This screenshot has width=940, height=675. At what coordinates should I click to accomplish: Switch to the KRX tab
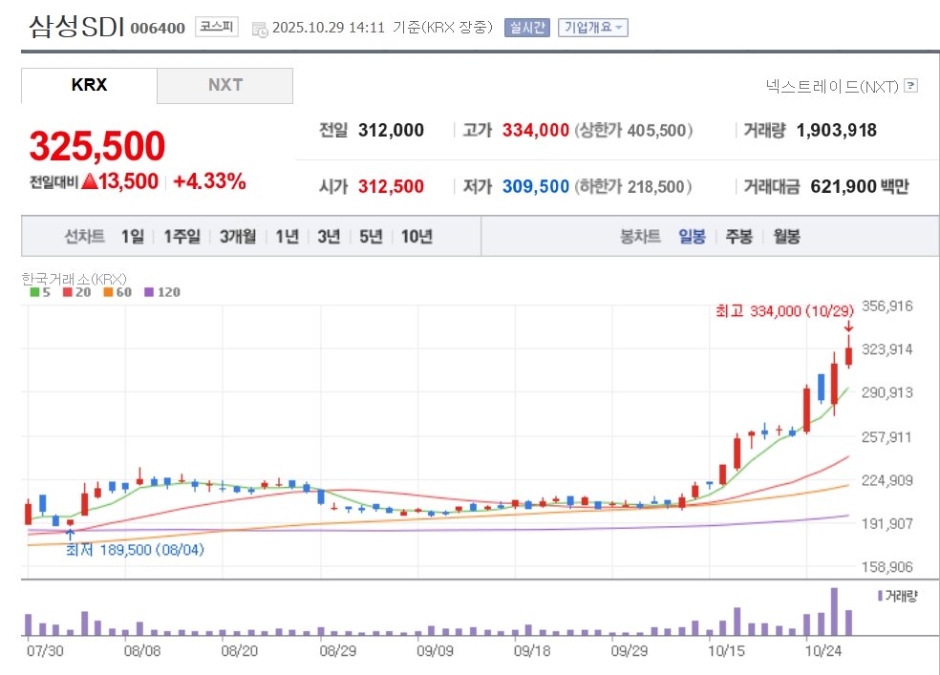pyautogui.click(x=89, y=85)
